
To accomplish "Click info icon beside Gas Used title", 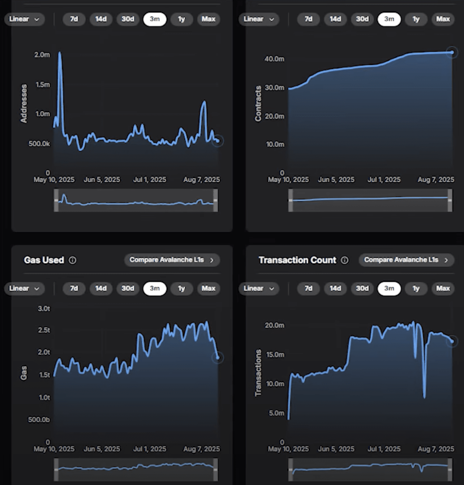I will click(72, 260).
